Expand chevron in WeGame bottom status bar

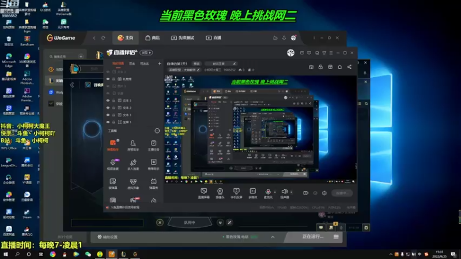(x=273, y=237)
